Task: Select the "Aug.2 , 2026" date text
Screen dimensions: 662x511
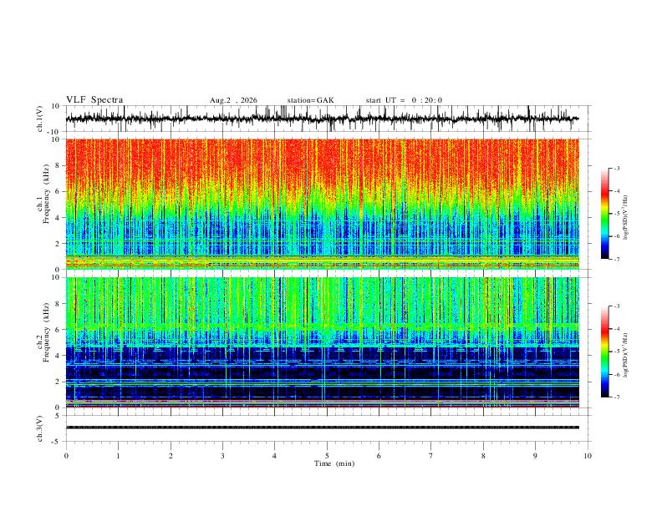Action: (233, 100)
